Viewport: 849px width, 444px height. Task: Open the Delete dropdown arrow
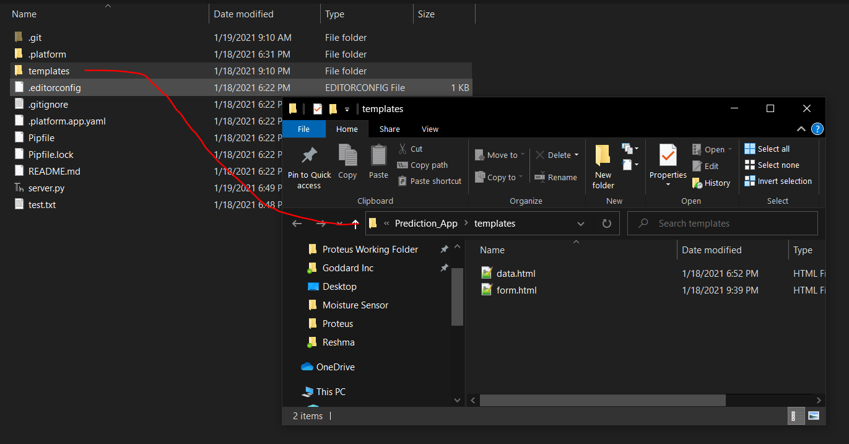(x=577, y=155)
